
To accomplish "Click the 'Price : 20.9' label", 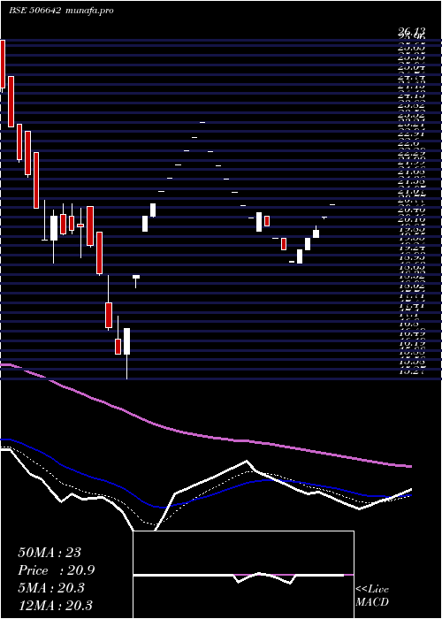I will tap(56, 570).
